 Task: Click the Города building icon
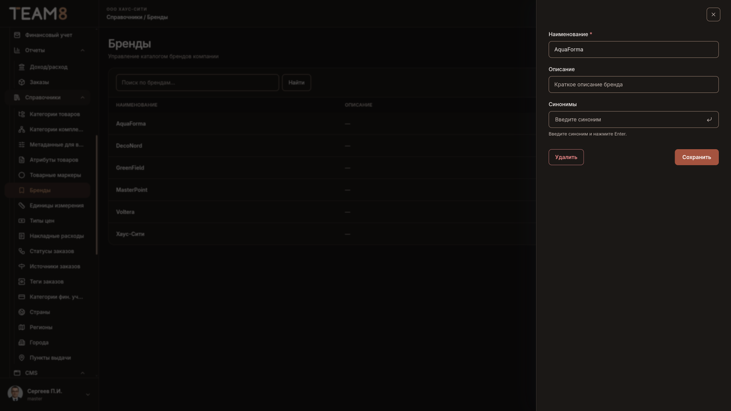(21, 342)
